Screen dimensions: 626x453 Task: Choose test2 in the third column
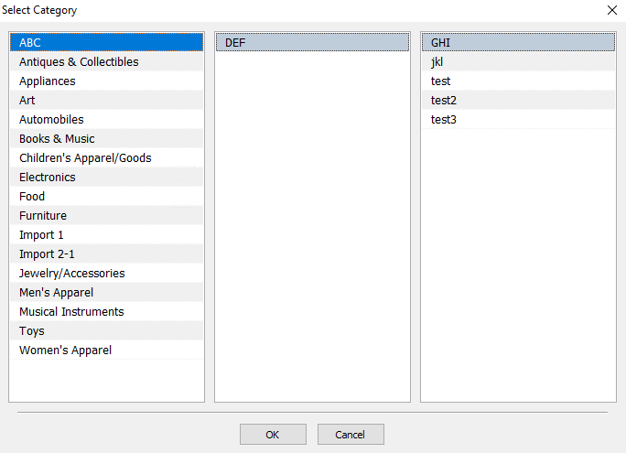[518, 100]
